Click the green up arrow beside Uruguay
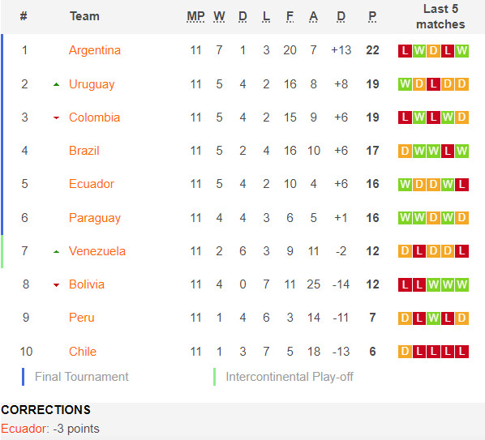This screenshot has width=485, height=440. pos(56,84)
